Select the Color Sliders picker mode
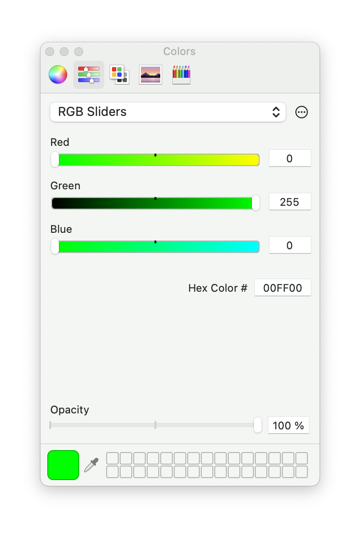 click(x=89, y=75)
